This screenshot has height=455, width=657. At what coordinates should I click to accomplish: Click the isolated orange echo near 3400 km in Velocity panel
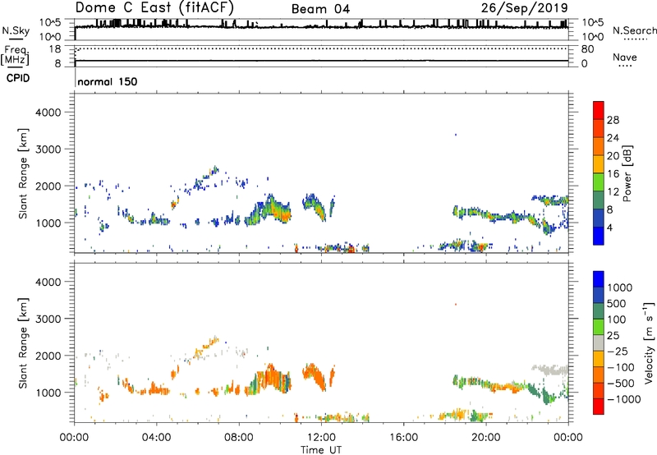click(x=456, y=304)
